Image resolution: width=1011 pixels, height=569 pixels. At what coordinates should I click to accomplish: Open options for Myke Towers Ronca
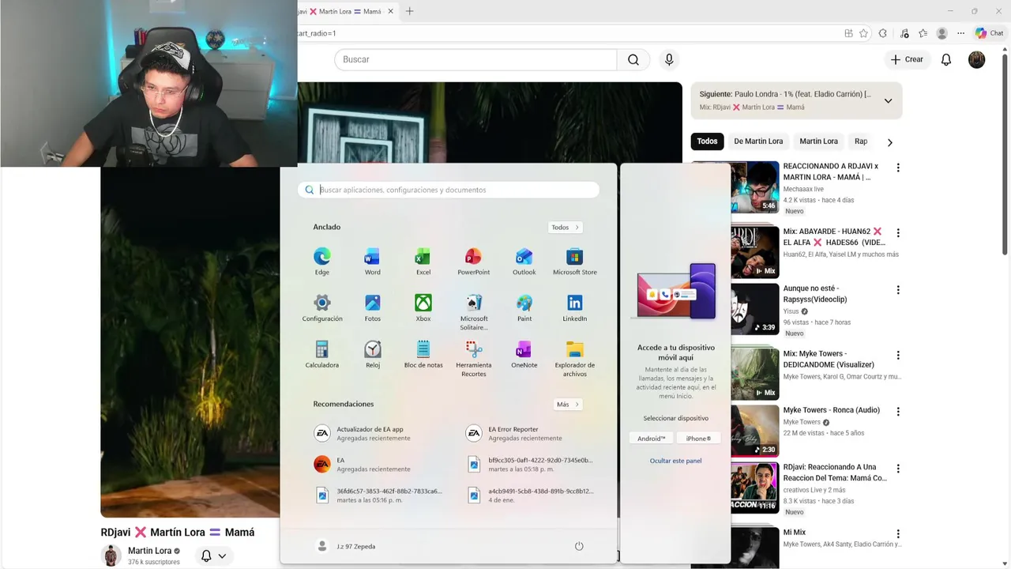pyautogui.click(x=897, y=411)
